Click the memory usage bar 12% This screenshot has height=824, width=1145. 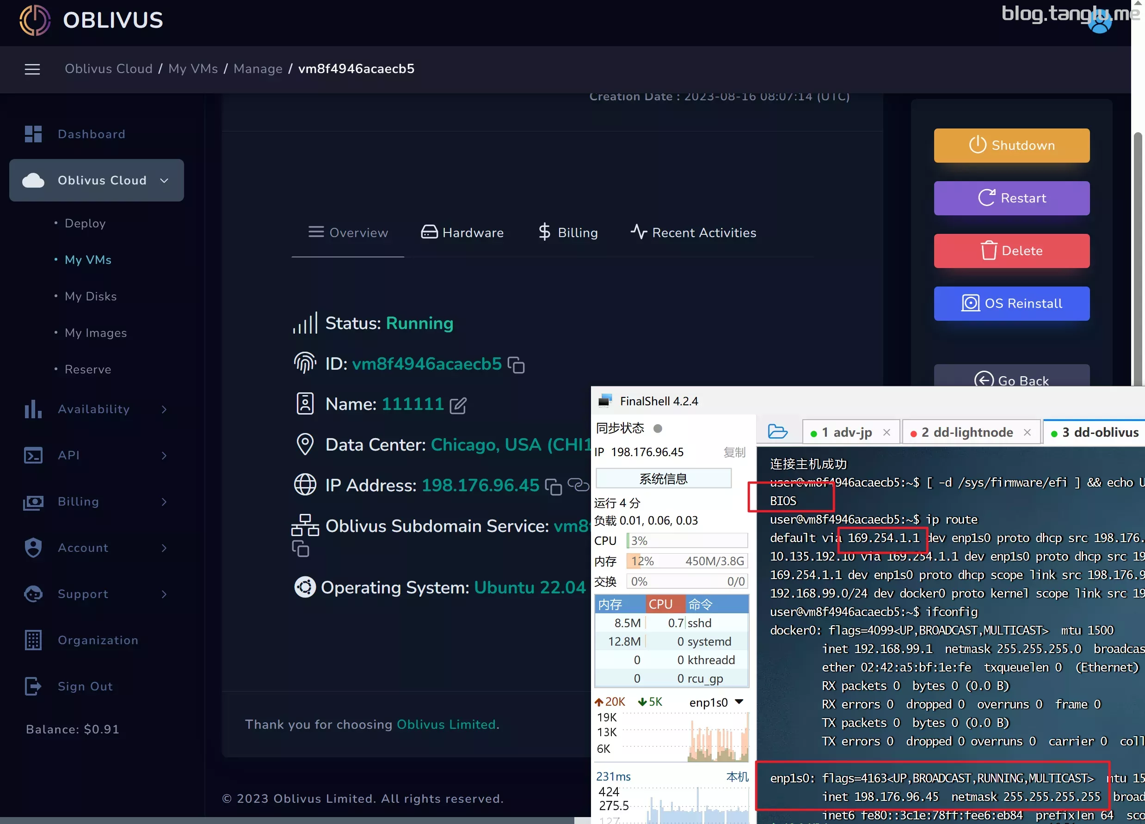[687, 561]
